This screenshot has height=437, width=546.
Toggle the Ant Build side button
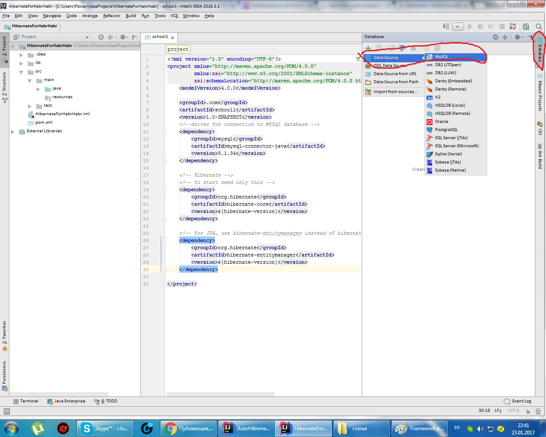pos(540,156)
